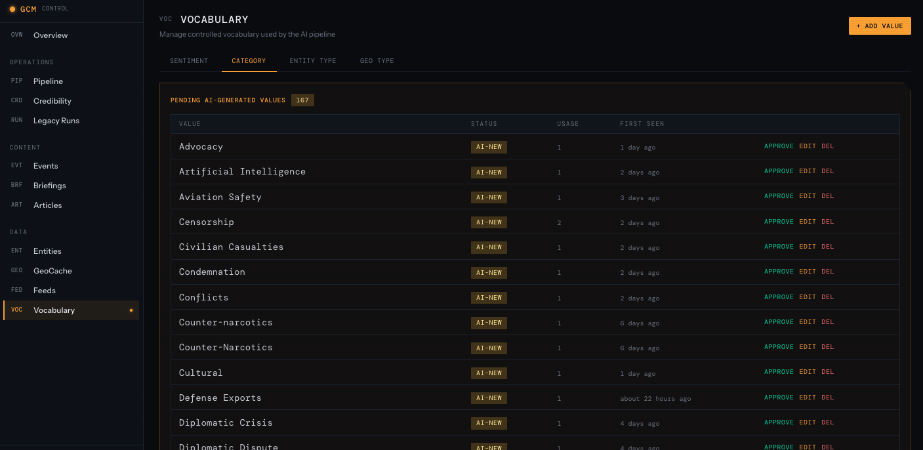Click the GCM orange logo dot
This screenshot has height=450, width=923.
tap(12, 9)
